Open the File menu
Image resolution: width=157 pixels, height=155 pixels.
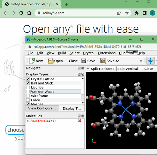30,53
